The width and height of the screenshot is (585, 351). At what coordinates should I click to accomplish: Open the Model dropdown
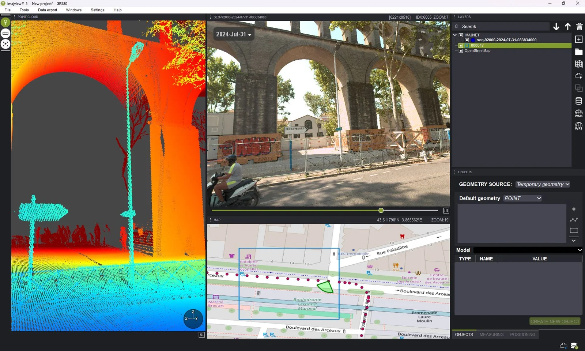click(x=528, y=250)
